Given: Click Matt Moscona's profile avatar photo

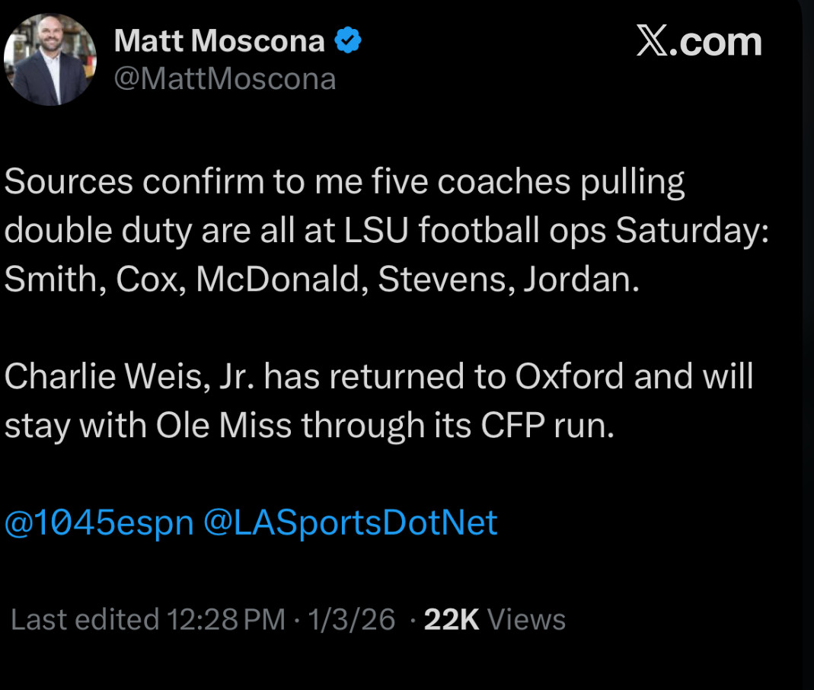Looking at the screenshot, I should [50, 59].
